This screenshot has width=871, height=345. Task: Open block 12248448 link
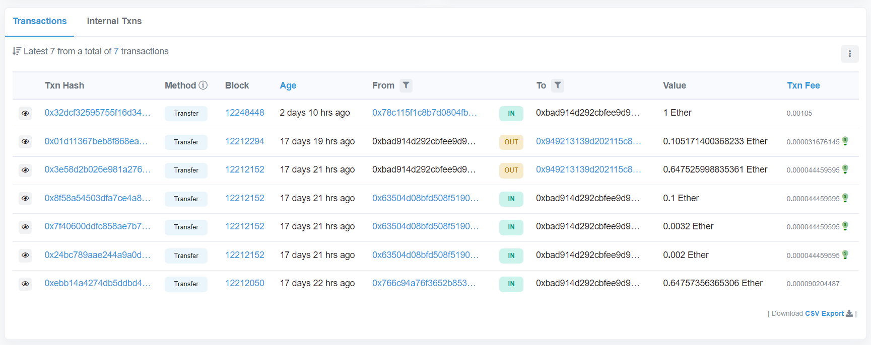pyautogui.click(x=244, y=113)
